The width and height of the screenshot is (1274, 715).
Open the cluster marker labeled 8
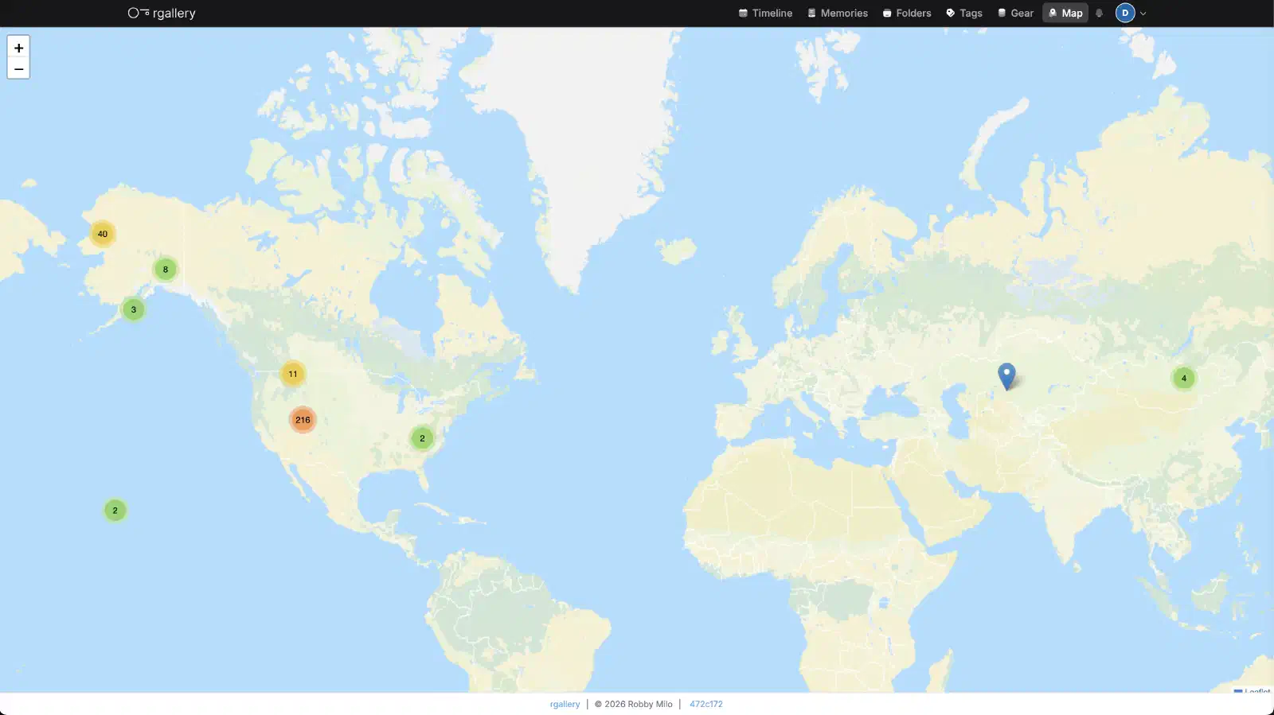coord(166,270)
